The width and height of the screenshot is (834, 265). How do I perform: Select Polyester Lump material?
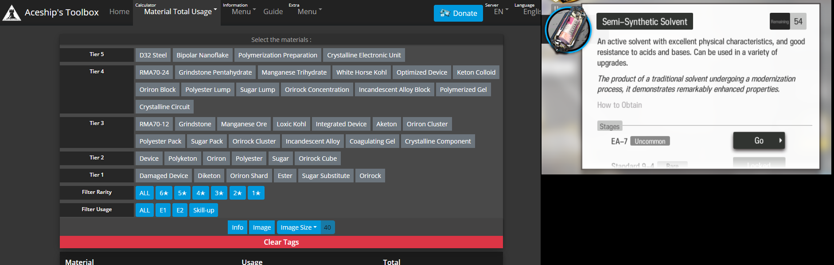(208, 90)
